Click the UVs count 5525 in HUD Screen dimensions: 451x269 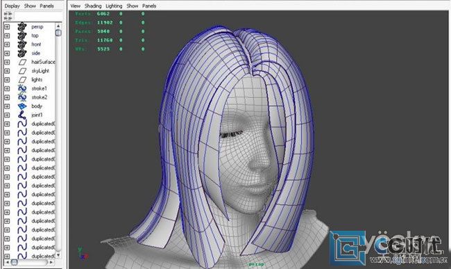(103, 49)
